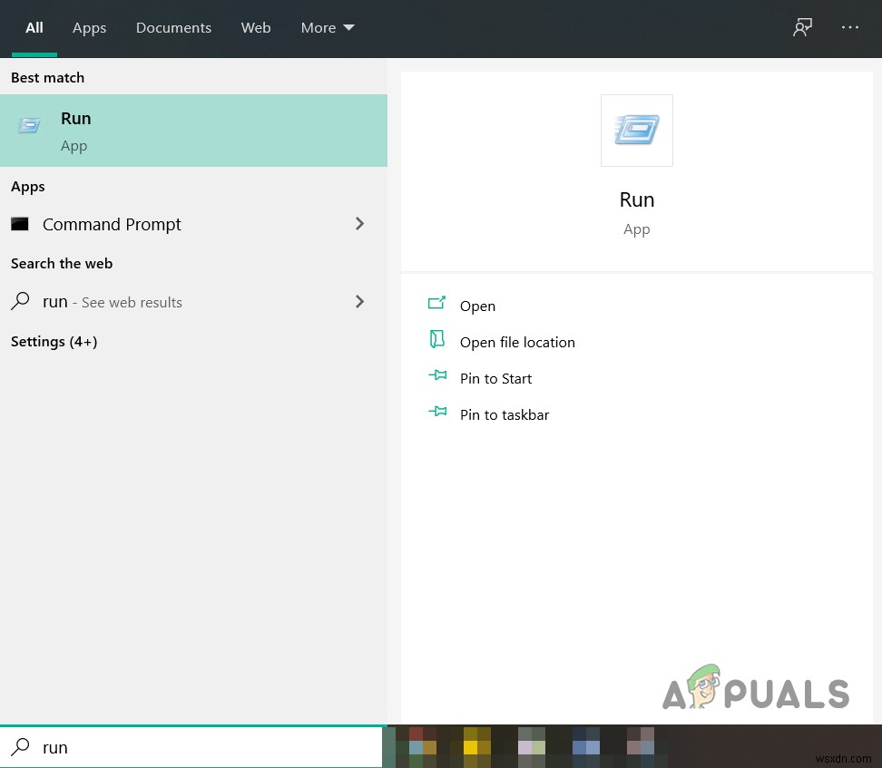Expand the More dropdown
The image size is (882, 768).
(x=327, y=27)
